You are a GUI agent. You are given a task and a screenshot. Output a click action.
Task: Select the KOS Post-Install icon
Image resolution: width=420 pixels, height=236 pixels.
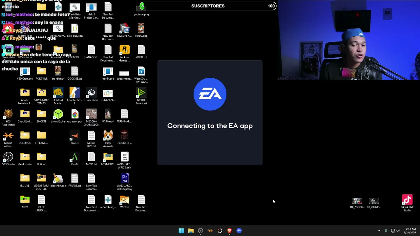(8, 114)
